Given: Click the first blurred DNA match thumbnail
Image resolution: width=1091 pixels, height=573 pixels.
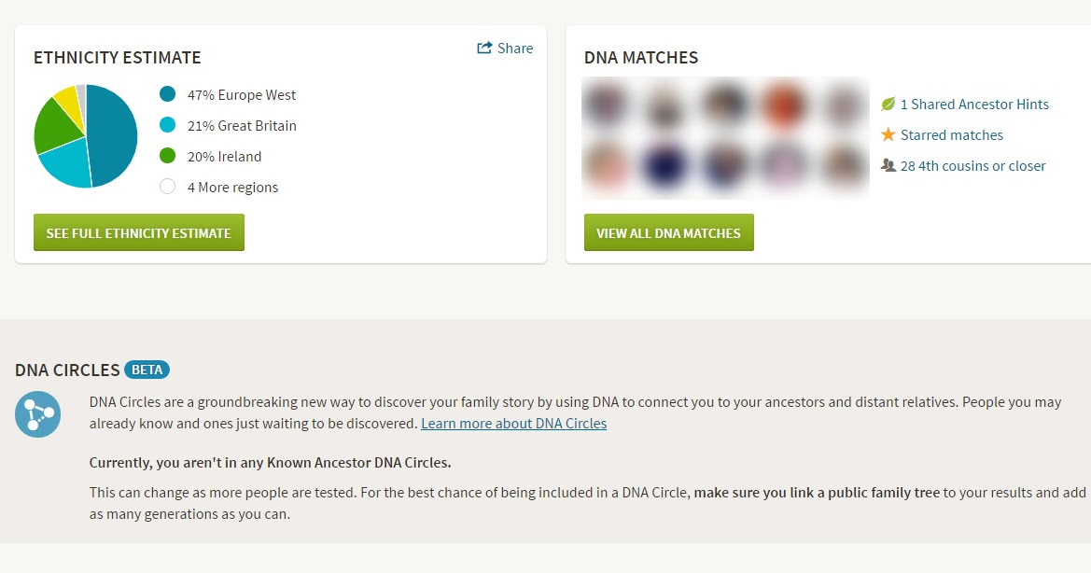Looking at the screenshot, I should (x=607, y=105).
